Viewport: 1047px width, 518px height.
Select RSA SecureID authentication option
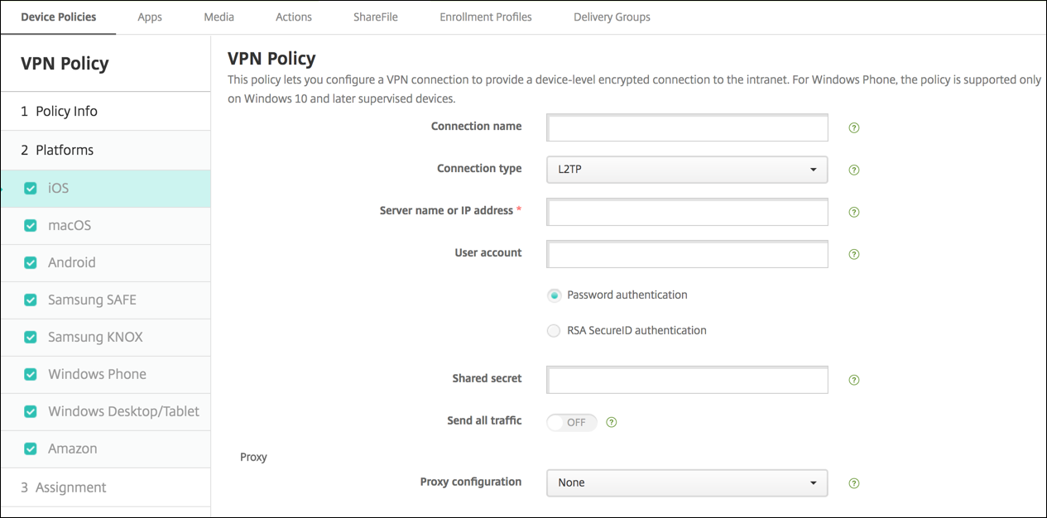[x=554, y=331]
